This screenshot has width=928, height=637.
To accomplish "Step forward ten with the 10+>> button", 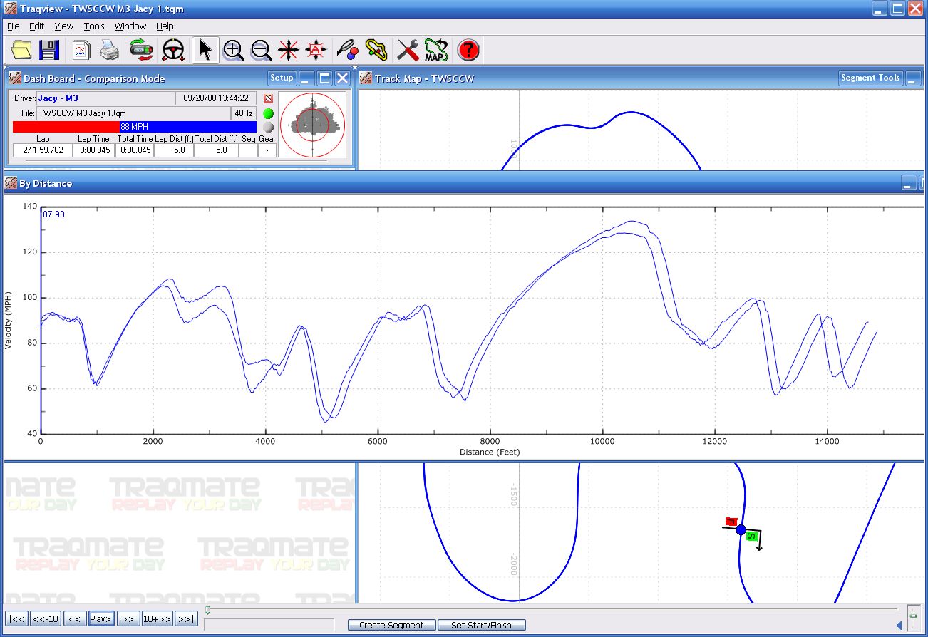I will [x=158, y=618].
